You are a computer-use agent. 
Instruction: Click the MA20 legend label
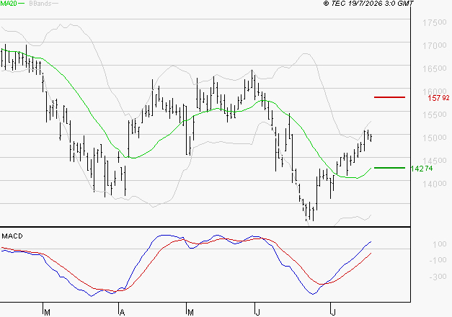pyautogui.click(x=9, y=4)
